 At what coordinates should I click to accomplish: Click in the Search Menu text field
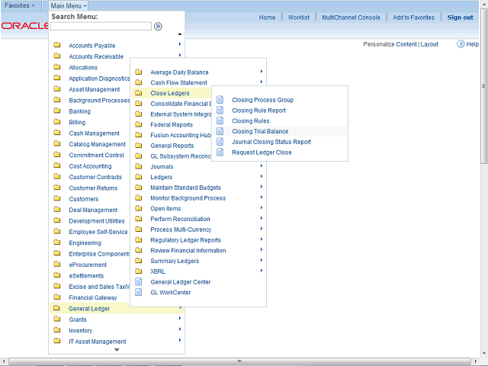point(101,26)
